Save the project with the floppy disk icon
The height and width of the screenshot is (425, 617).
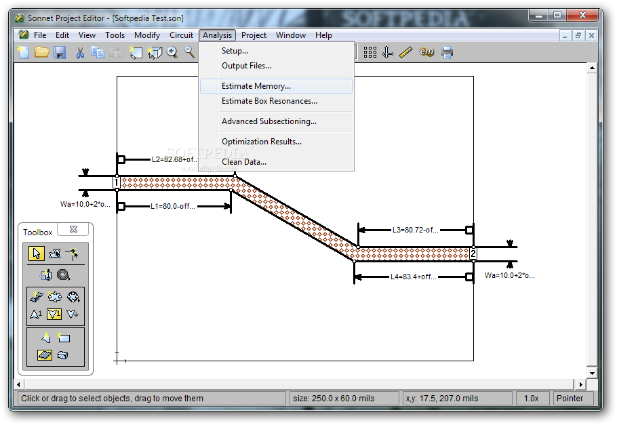click(x=60, y=52)
